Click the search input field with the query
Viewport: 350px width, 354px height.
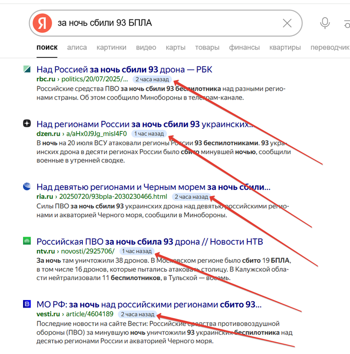point(166,23)
